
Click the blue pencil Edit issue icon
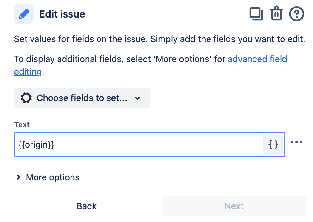click(x=24, y=14)
